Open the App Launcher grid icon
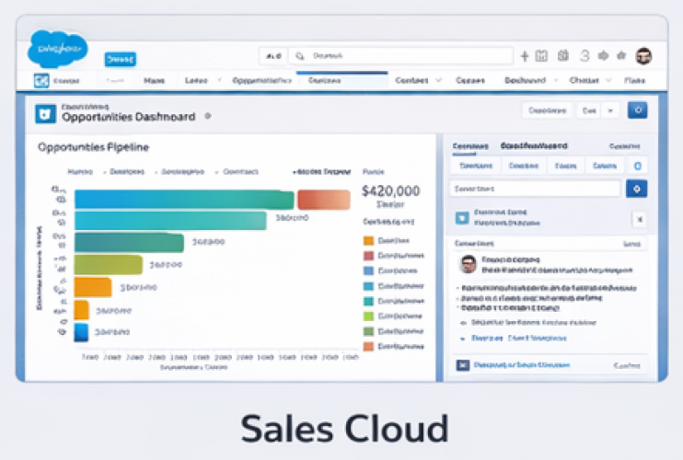Image resolution: width=683 pixels, height=460 pixels. click(41, 81)
